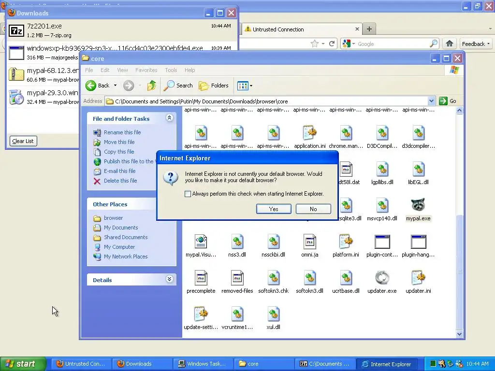495x371 pixels.
Task: Switch to the Untrusted Connection tab
Action: (302, 29)
